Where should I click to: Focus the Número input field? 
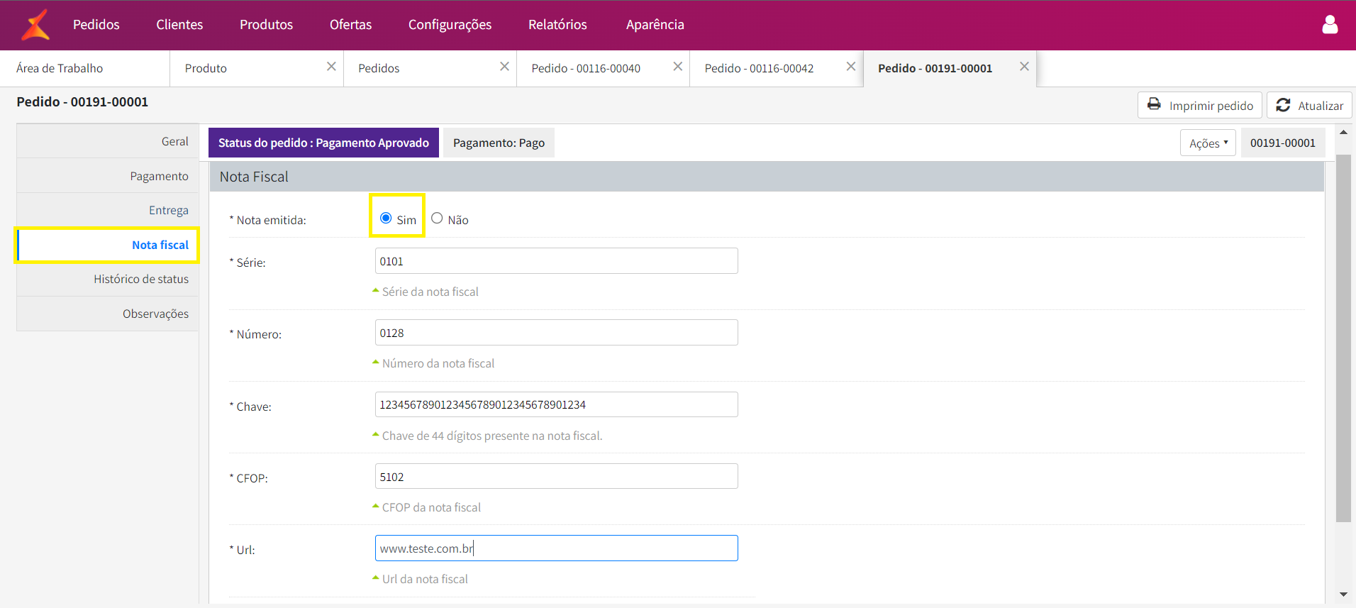tap(556, 333)
